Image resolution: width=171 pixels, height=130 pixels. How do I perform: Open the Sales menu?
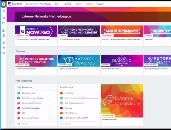coord(57,4)
